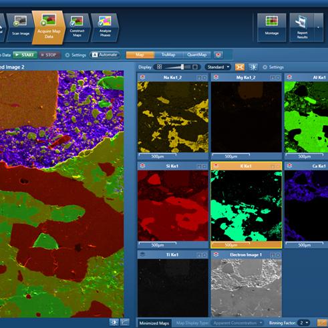This screenshot has height=328, width=328.
Task: Minimize the Na Kα1_2 map tile
Action: point(199,77)
